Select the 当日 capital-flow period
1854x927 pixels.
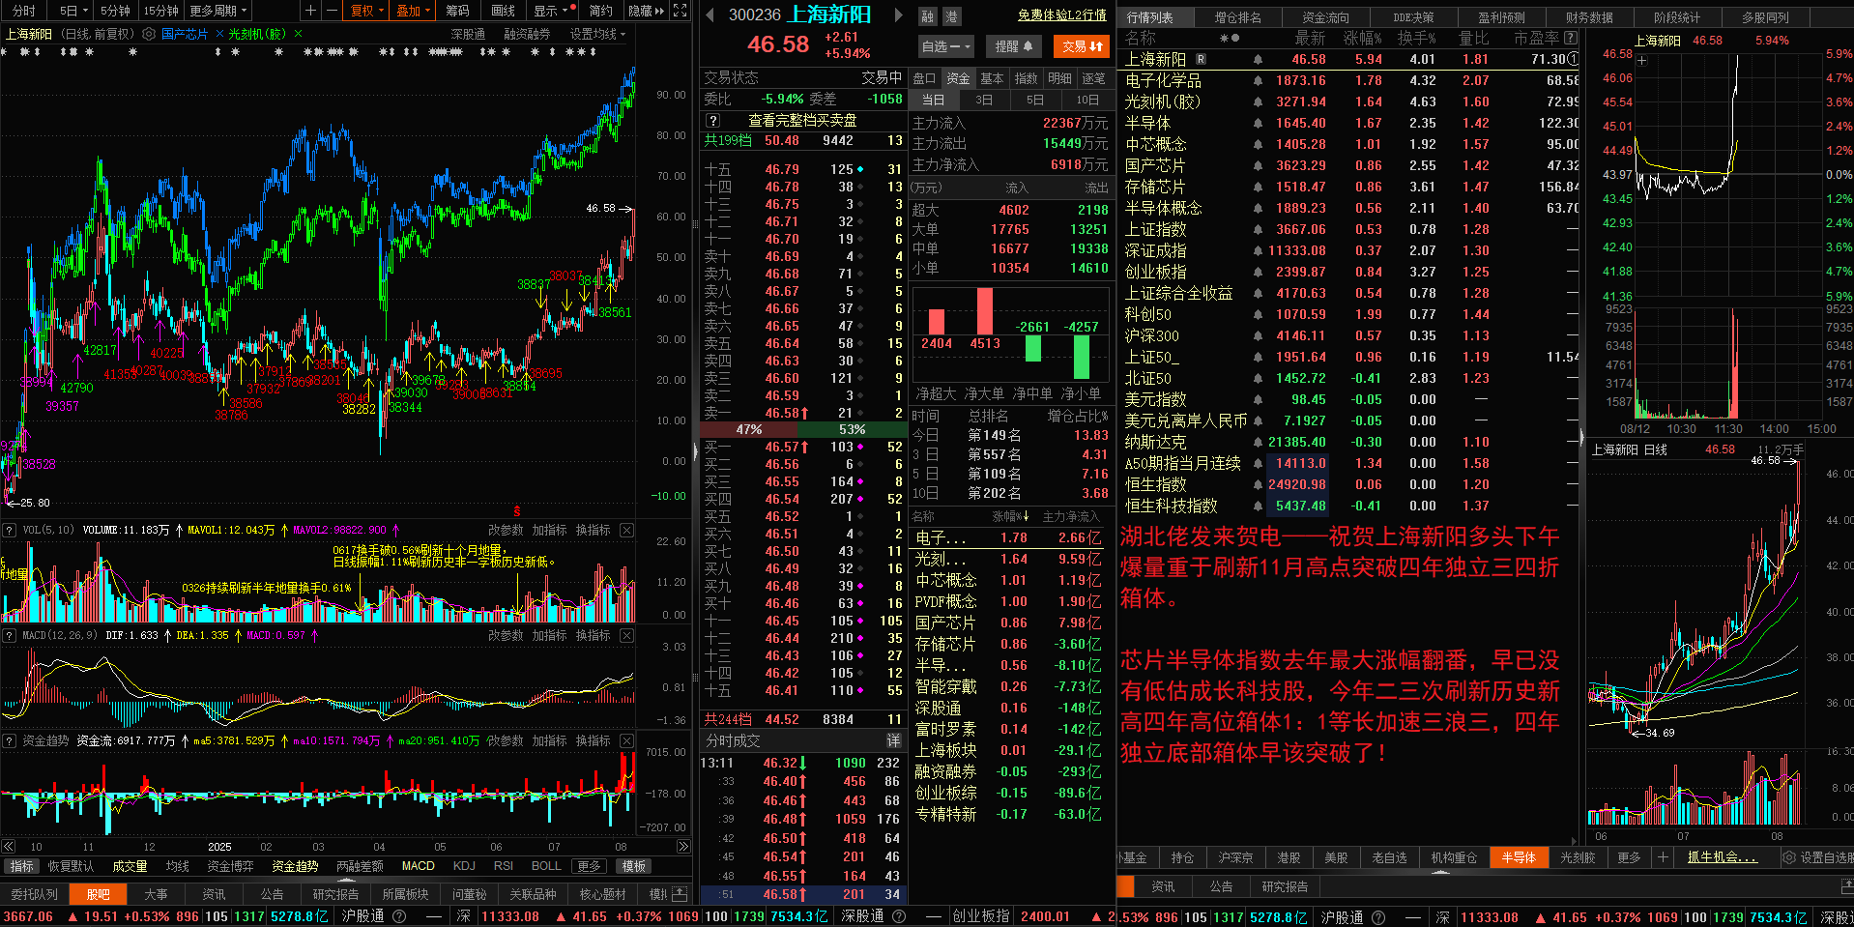[933, 100]
